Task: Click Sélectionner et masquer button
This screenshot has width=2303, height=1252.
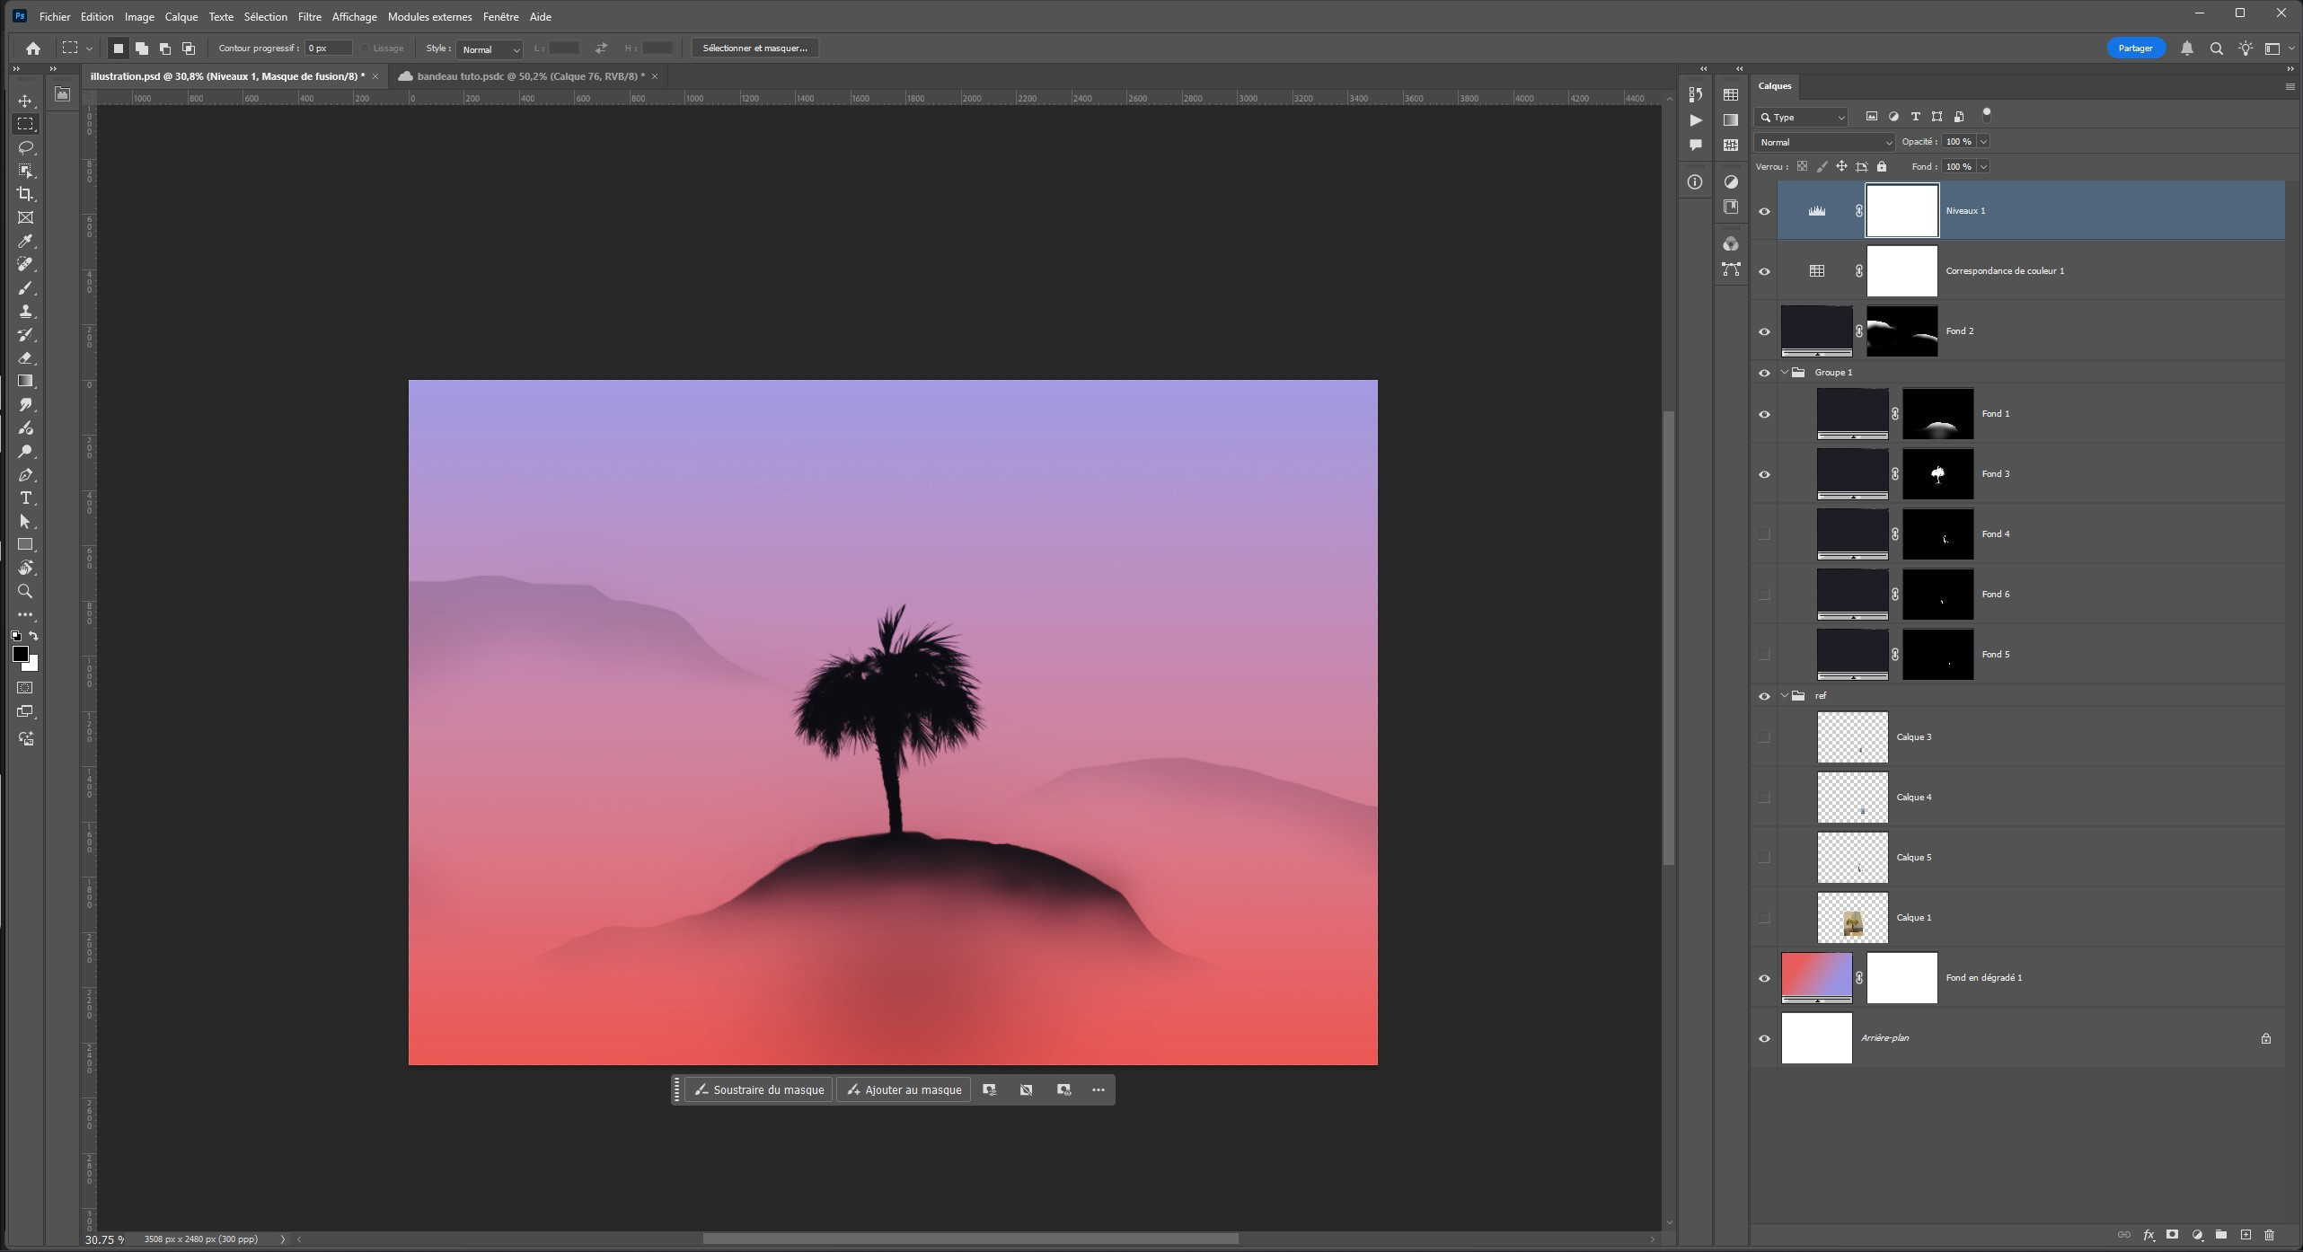Action: [754, 48]
